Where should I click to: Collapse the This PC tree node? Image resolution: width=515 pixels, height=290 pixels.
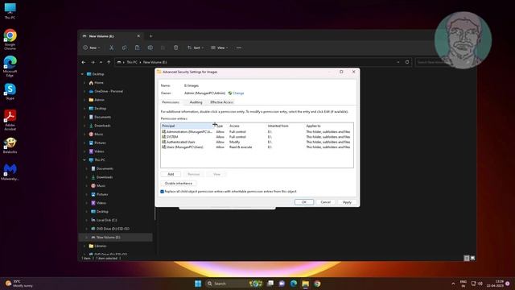(x=84, y=160)
